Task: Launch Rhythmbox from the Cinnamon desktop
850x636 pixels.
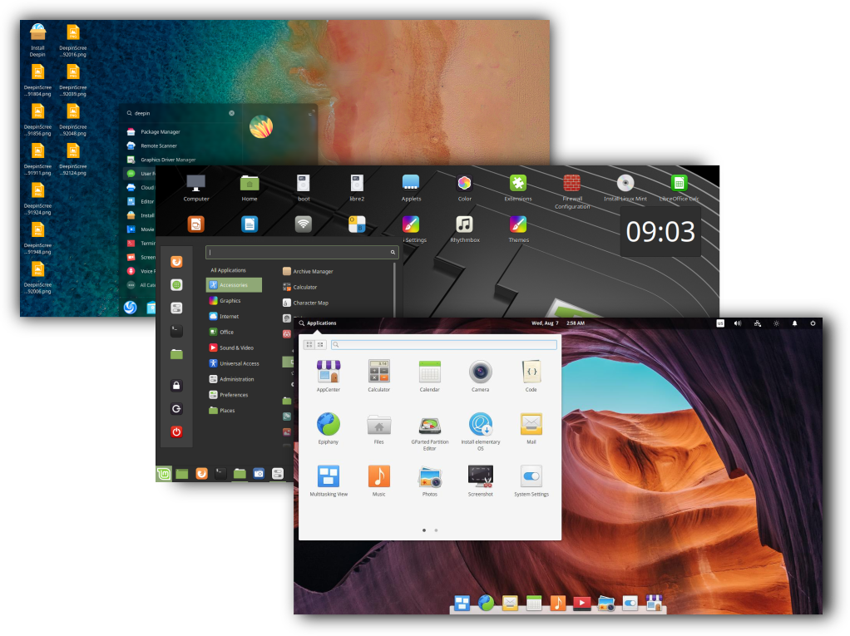Action: click(x=464, y=224)
